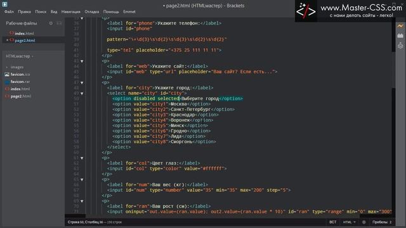This screenshot has width=406, height=228.
Task: Click the Минск option text
Action: [178, 125]
